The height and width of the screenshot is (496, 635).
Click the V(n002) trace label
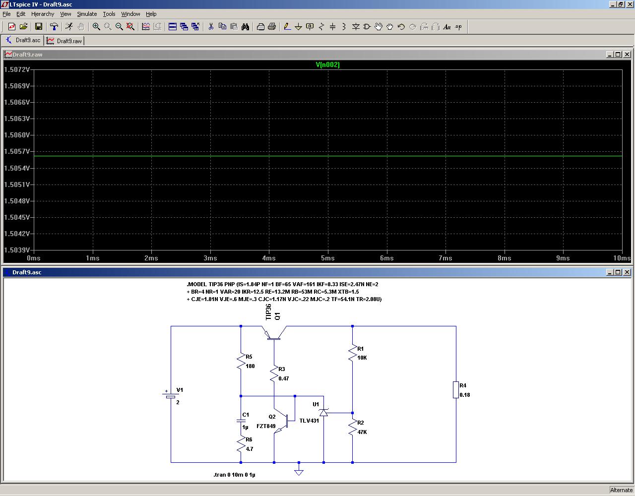tap(327, 64)
